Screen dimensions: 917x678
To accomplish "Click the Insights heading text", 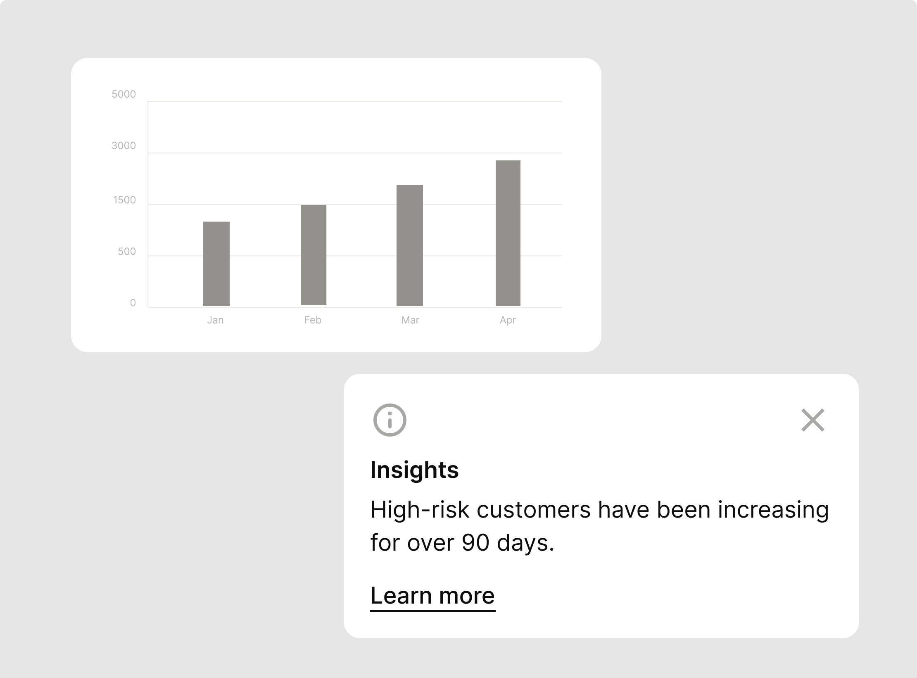I will pyautogui.click(x=414, y=470).
